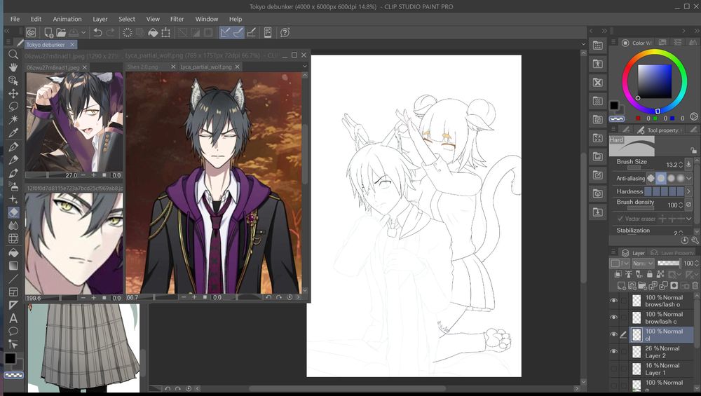Select second anti-aliasing level option
This screenshot has height=396, width=701.
pos(661,178)
